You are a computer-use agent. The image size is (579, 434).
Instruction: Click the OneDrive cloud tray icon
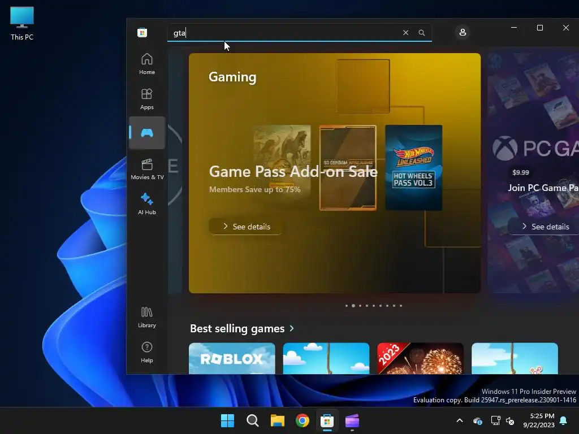(x=477, y=420)
